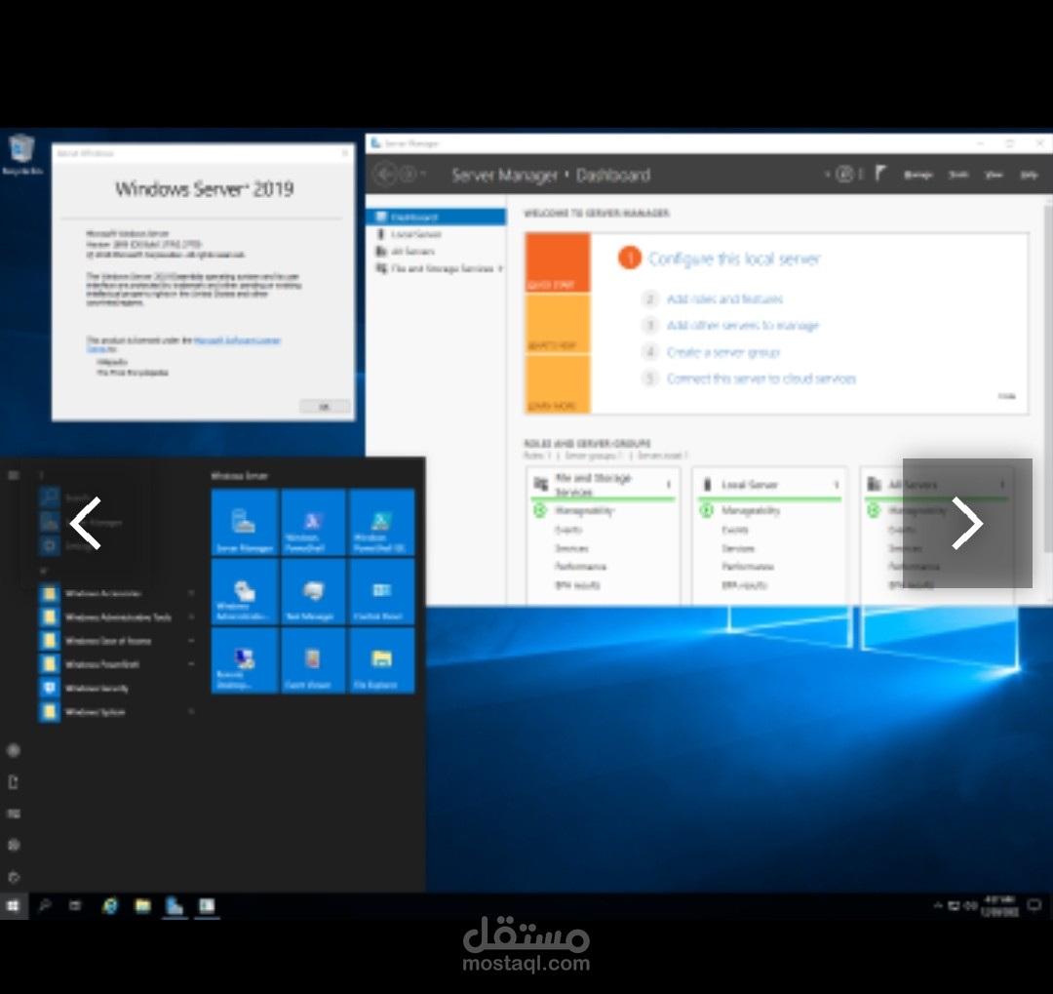Click the user account icon in Start
The height and width of the screenshot is (994, 1053).
[14, 750]
